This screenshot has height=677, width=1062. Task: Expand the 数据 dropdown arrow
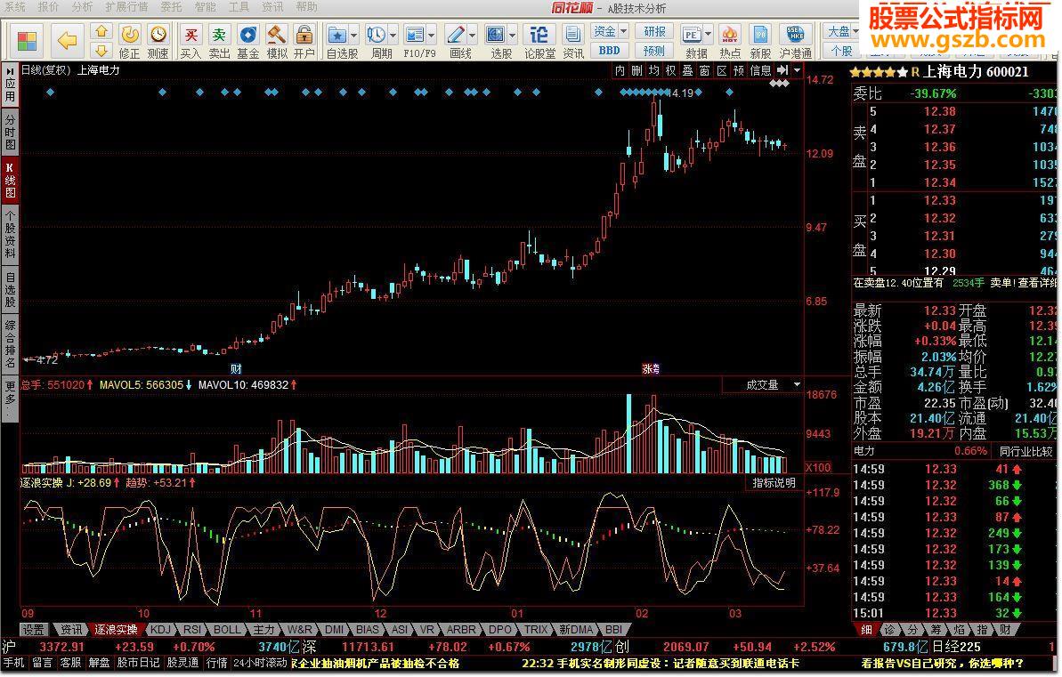click(708, 35)
